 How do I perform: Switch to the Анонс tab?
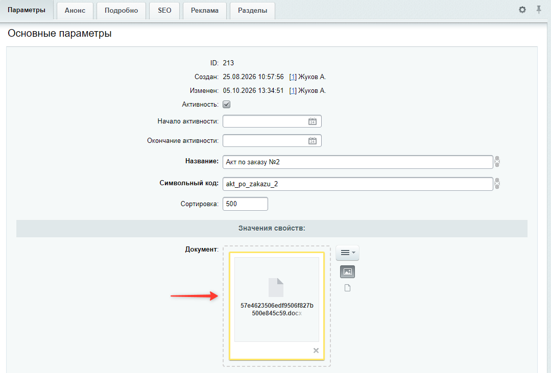75,11
